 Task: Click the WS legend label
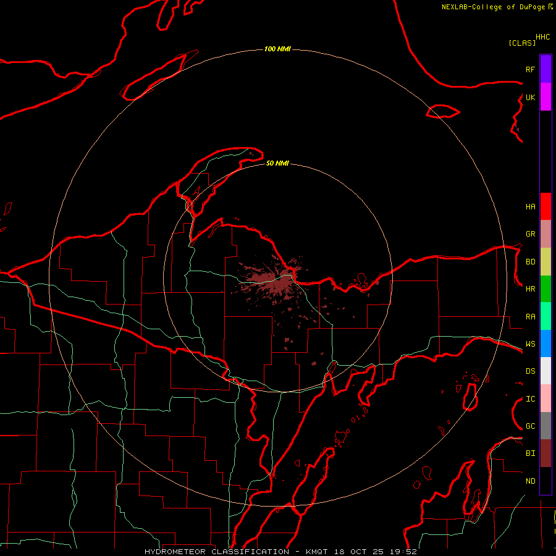[x=530, y=344]
